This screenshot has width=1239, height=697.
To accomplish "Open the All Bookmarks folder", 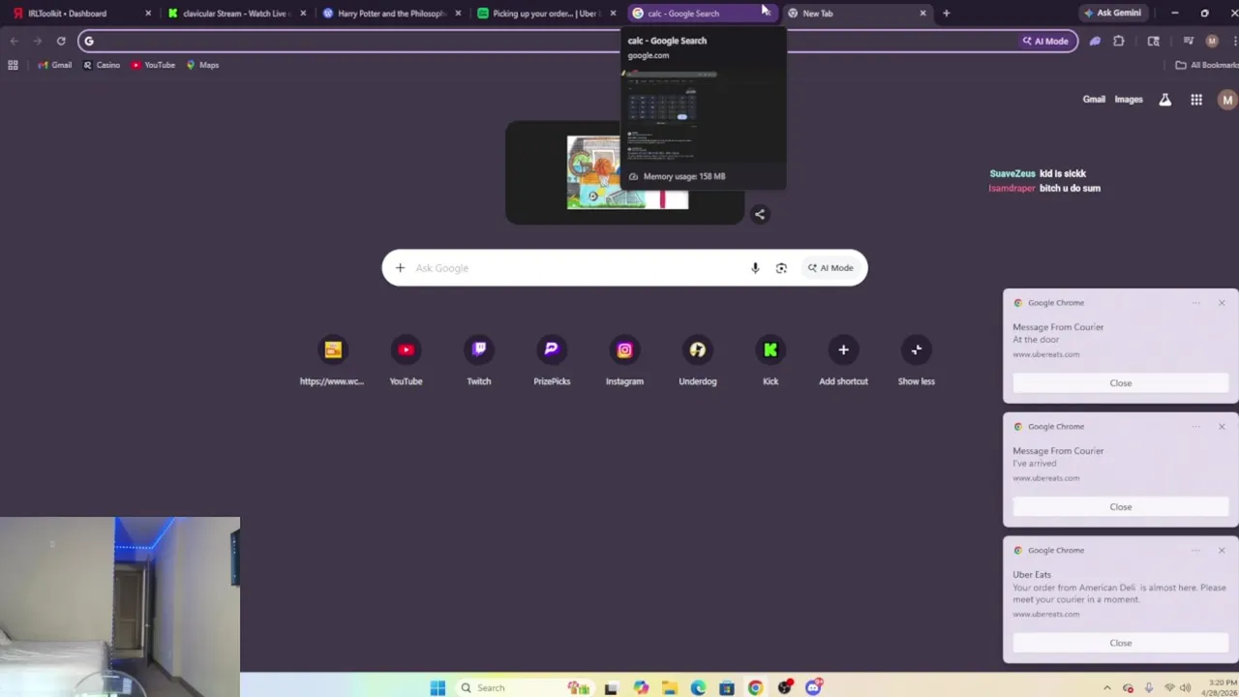I will [x=1206, y=65].
